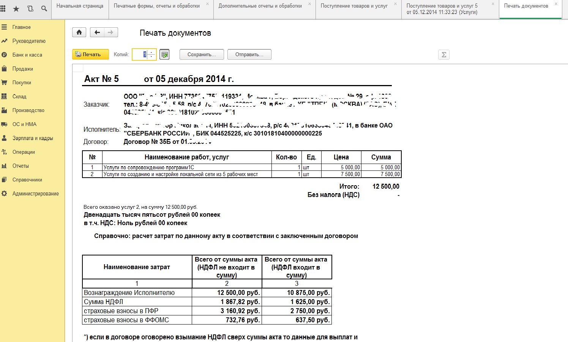Click the price cell '7 500,00' in Цена column
The width and height of the screenshot is (568, 342).
click(x=341, y=174)
